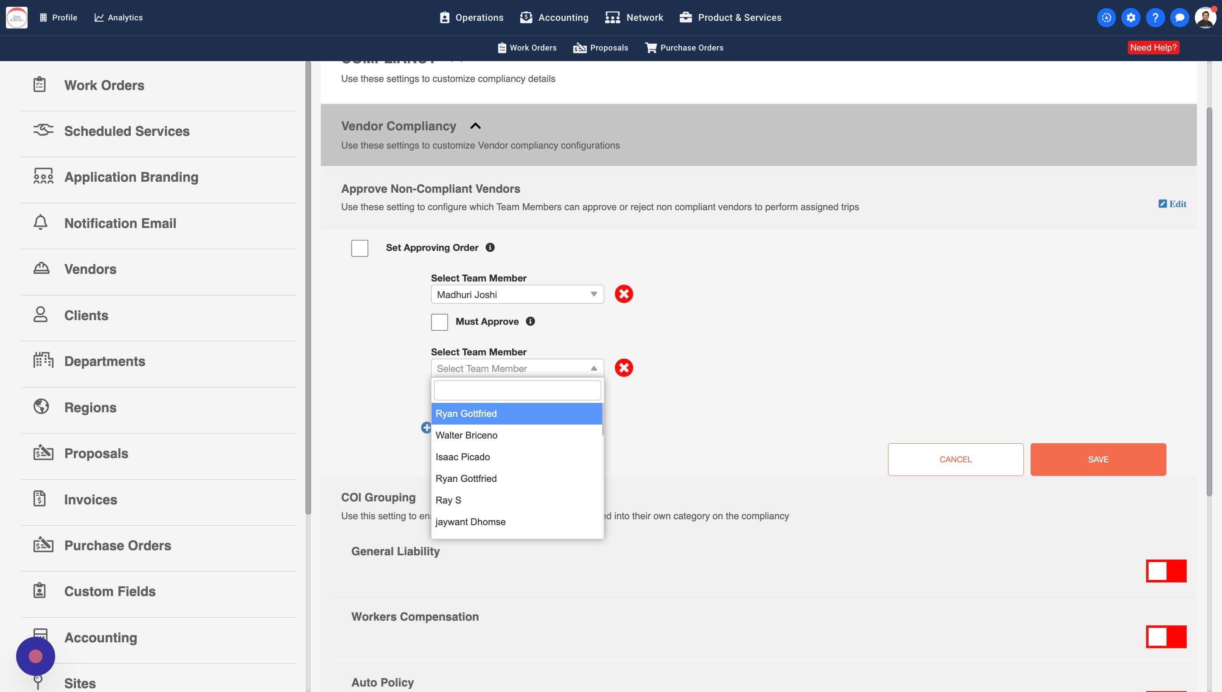Click the settings gear icon in header
The image size is (1222, 692).
tap(1131, 17)
